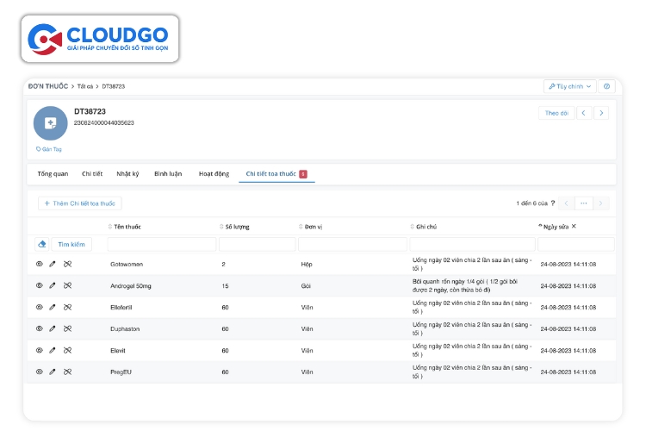This screenshot has height=431, width=646.
Task: Click the edit pencil for Gotowomen row
Action: [53, 264]
